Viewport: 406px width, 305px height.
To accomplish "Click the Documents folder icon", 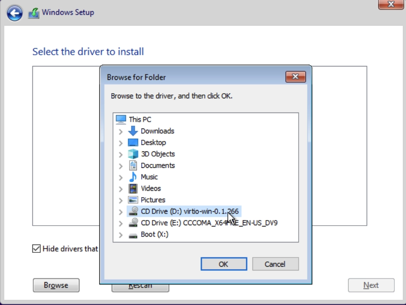I will coord(133,165).
